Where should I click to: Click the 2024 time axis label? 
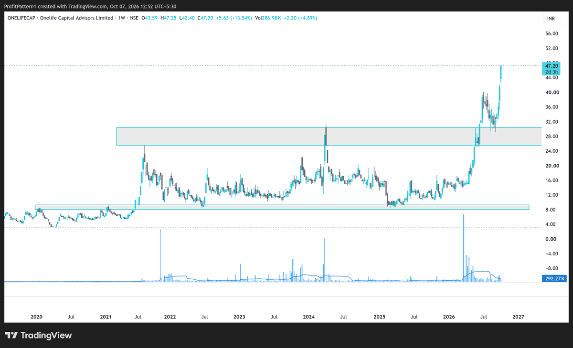(x=308, y=316)
